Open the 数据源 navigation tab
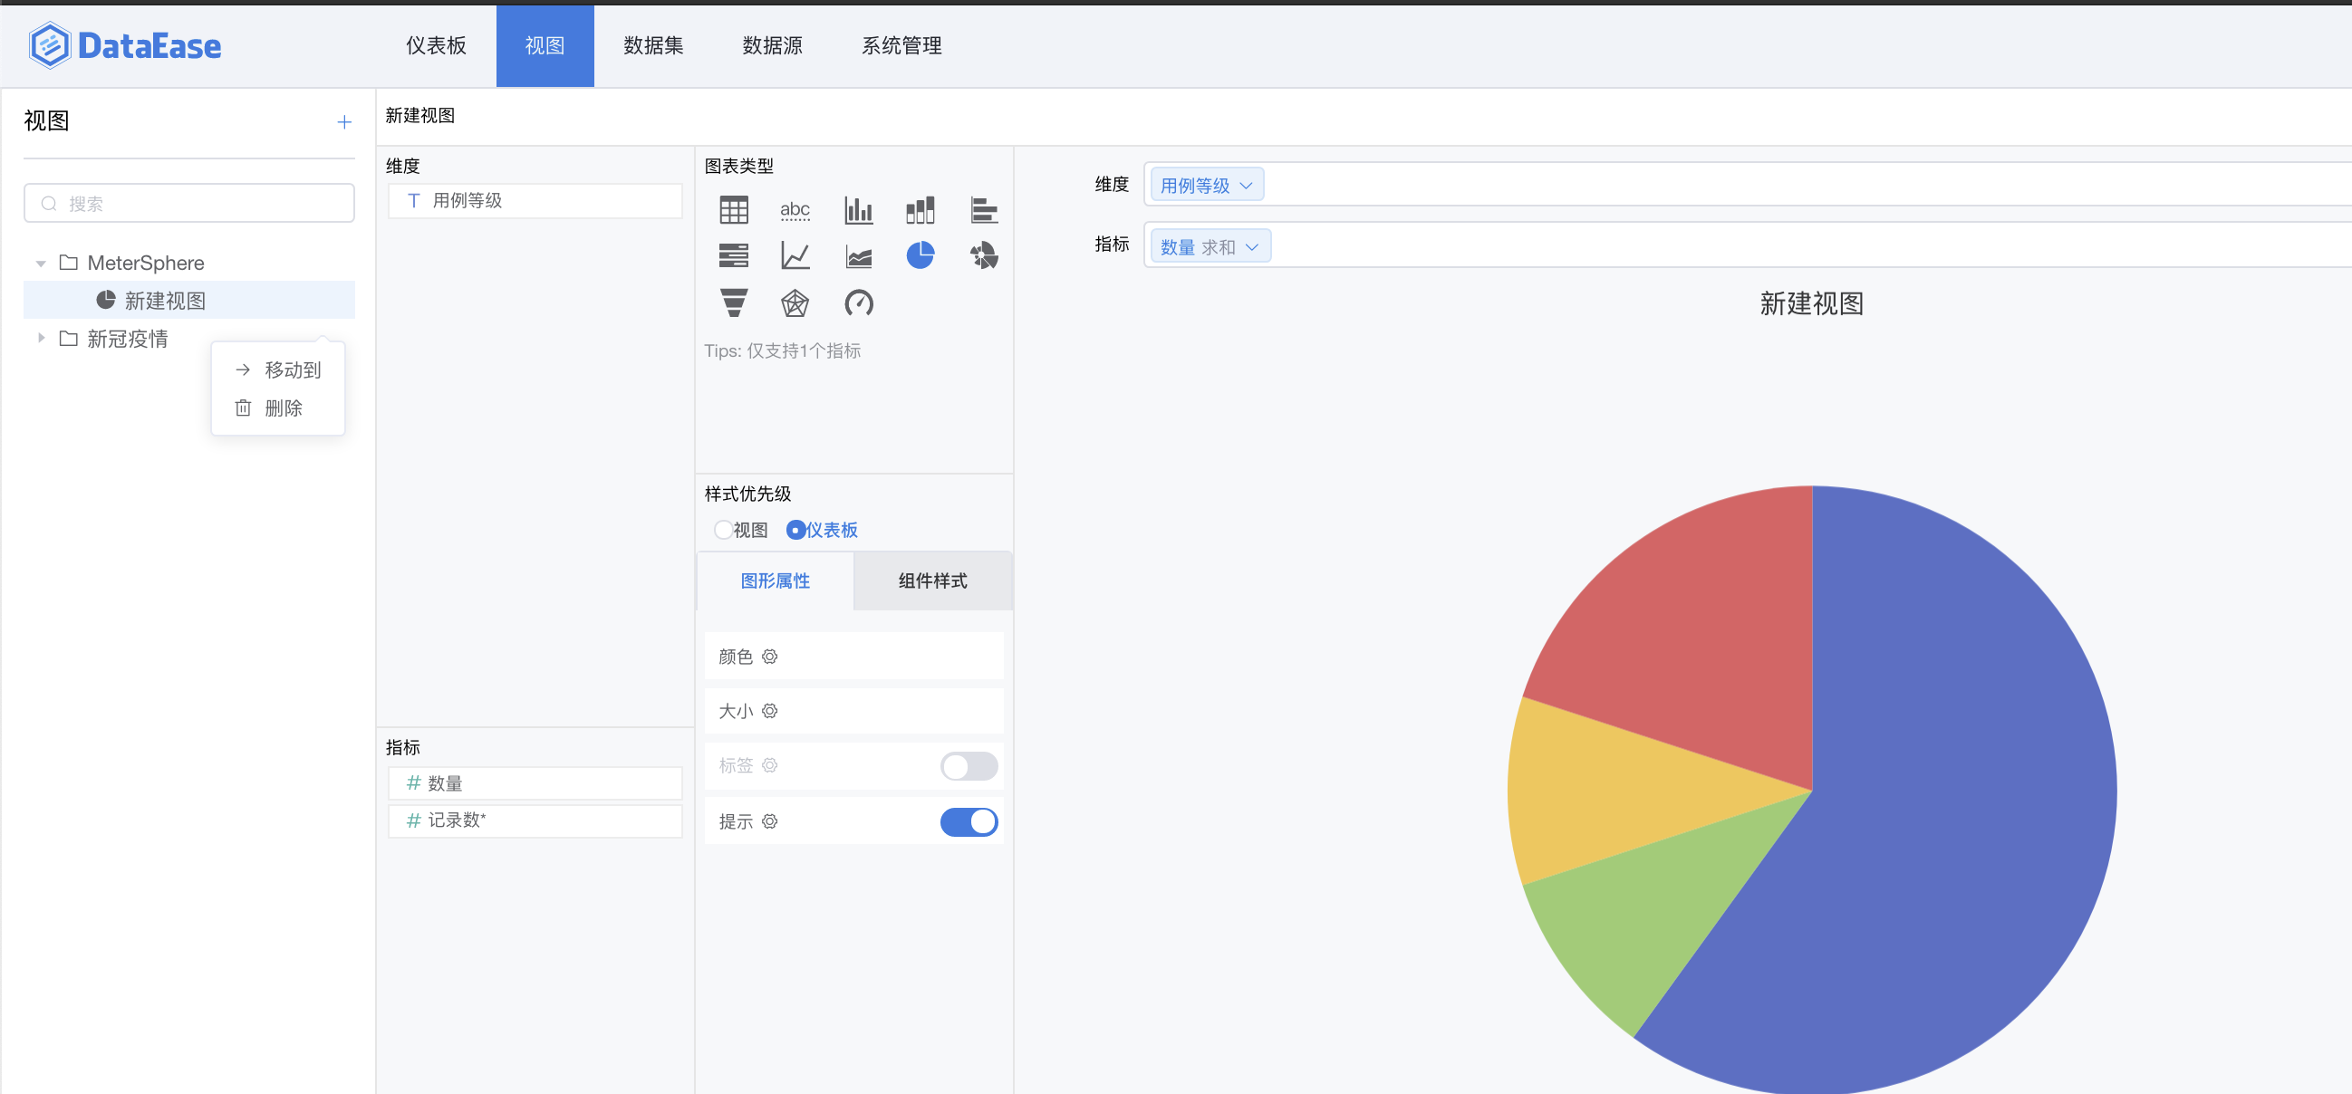The image size is (2352, 1094). coord(773,45)
